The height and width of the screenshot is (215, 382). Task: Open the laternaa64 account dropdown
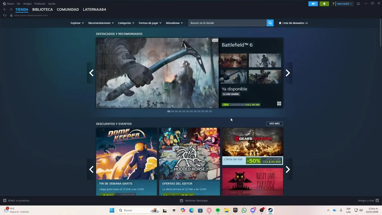(344, 4)
